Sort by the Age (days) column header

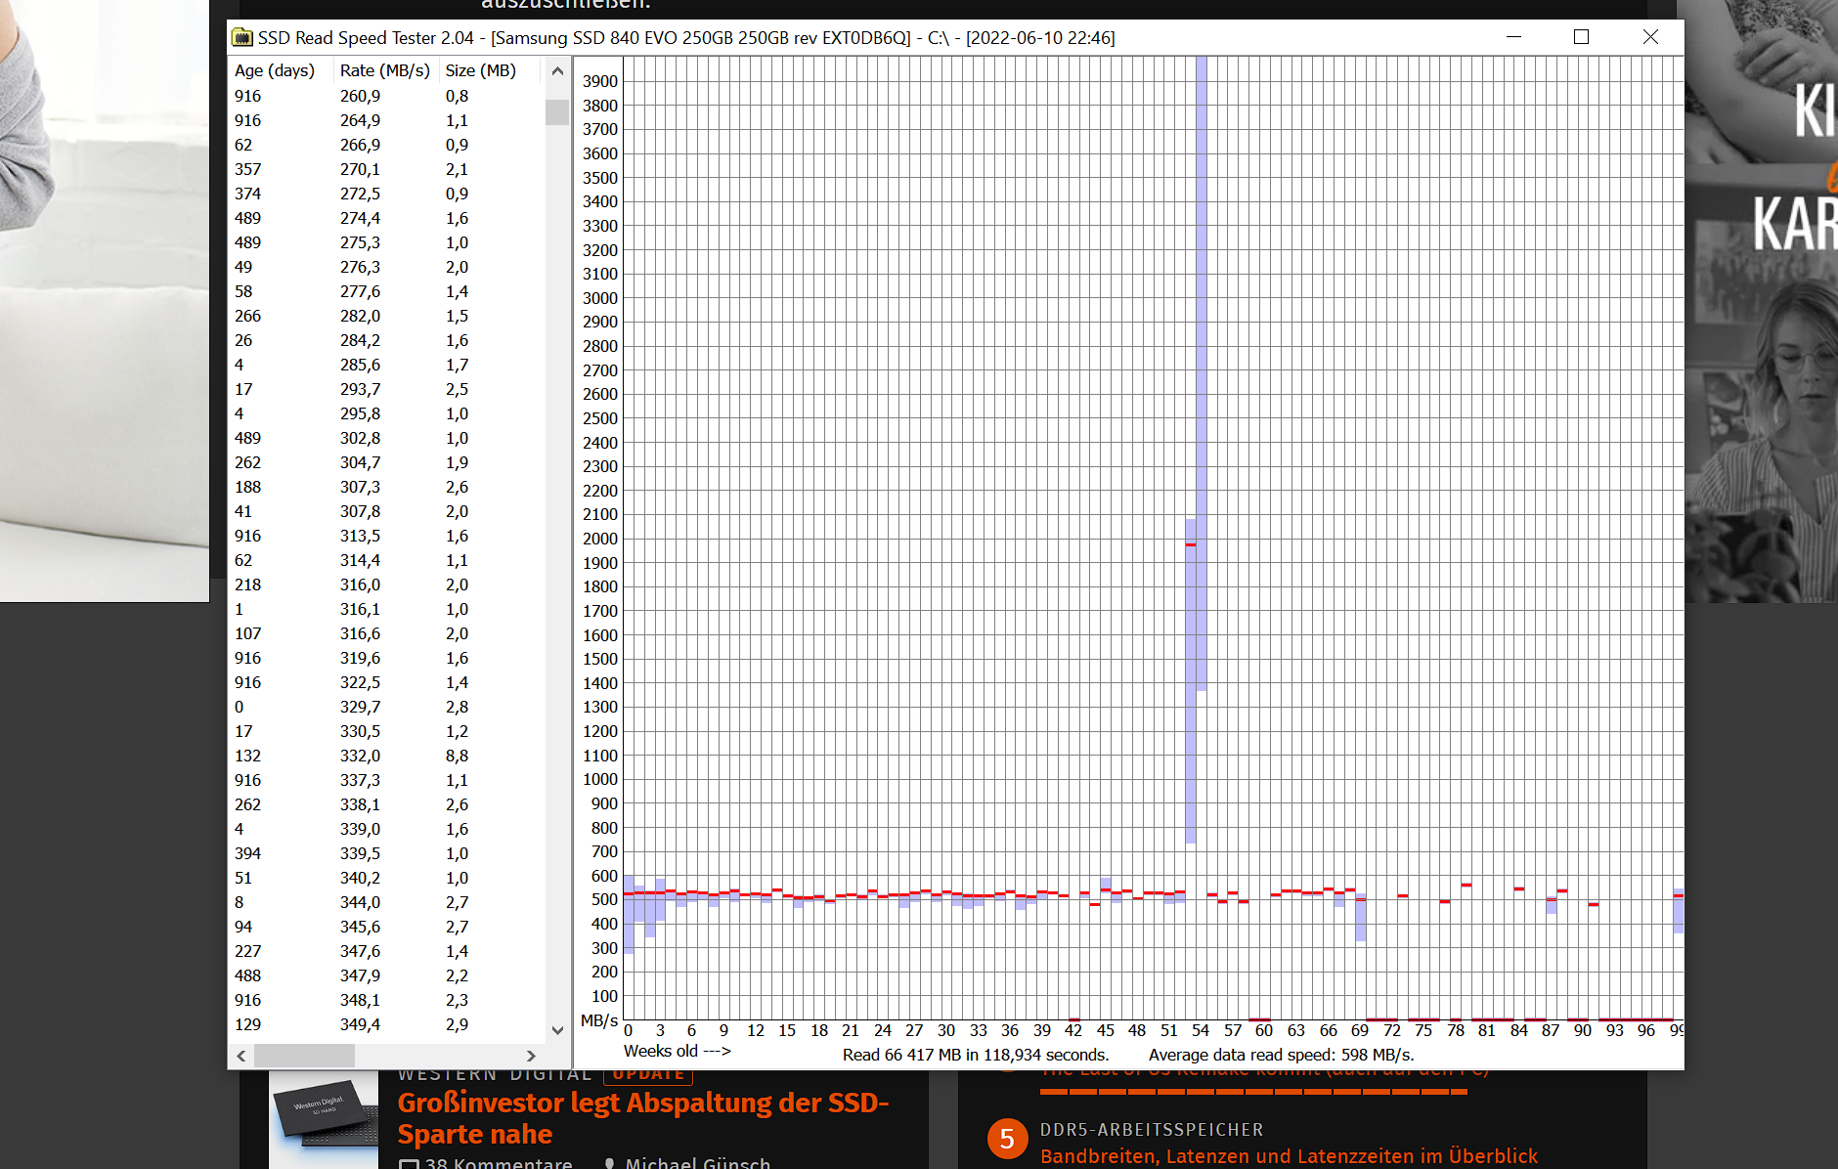point(275,70)
